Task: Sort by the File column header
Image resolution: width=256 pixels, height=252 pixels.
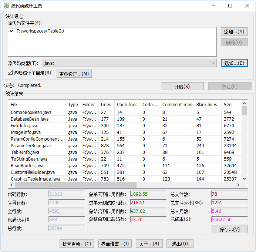Action: pos(37,104)
